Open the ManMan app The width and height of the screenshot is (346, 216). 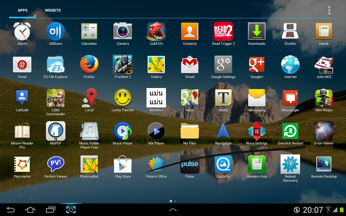tap(156, 98)
